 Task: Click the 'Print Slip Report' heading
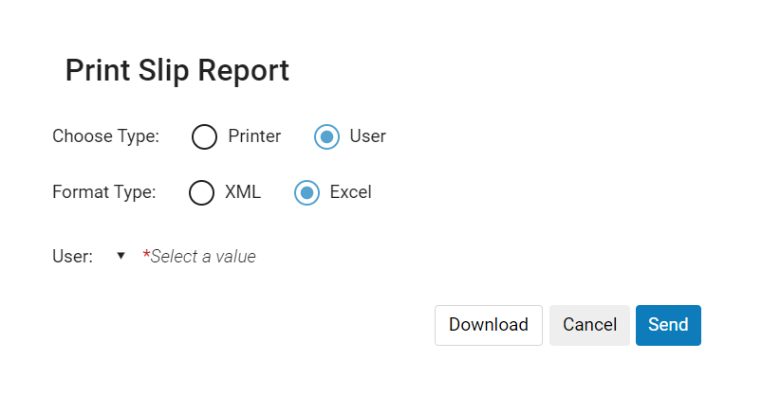click(177, 71)
